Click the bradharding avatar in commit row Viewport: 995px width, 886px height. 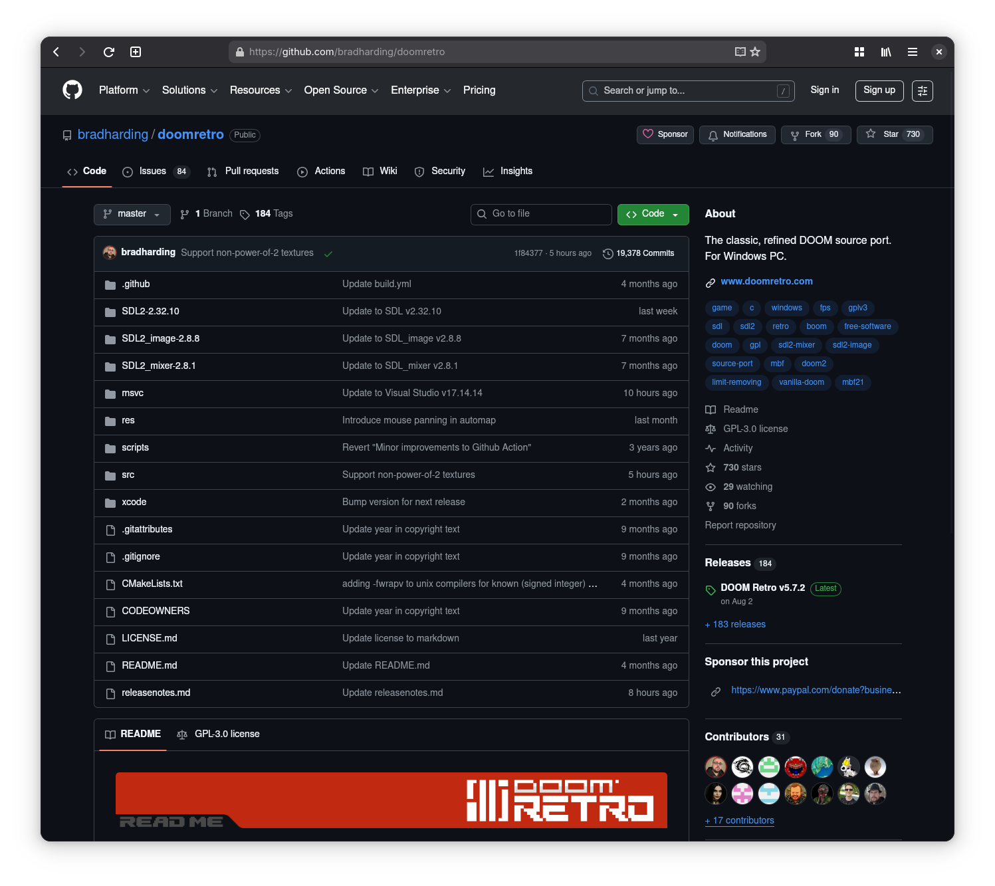[110, 253]
